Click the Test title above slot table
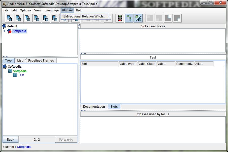 point(153,58)
